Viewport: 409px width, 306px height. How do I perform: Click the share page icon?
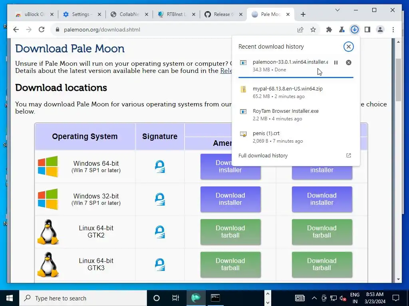(300, 29)
